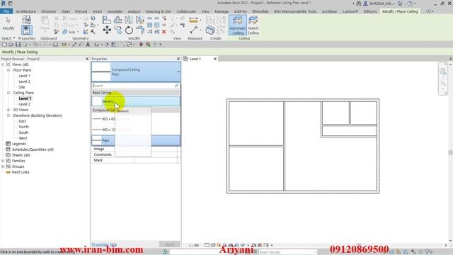Click the Rotate tool icon

129,30
